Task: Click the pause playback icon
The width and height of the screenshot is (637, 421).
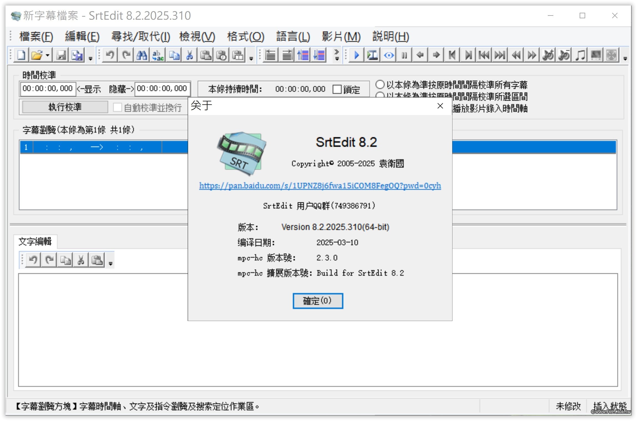Action: click(404, 55)
